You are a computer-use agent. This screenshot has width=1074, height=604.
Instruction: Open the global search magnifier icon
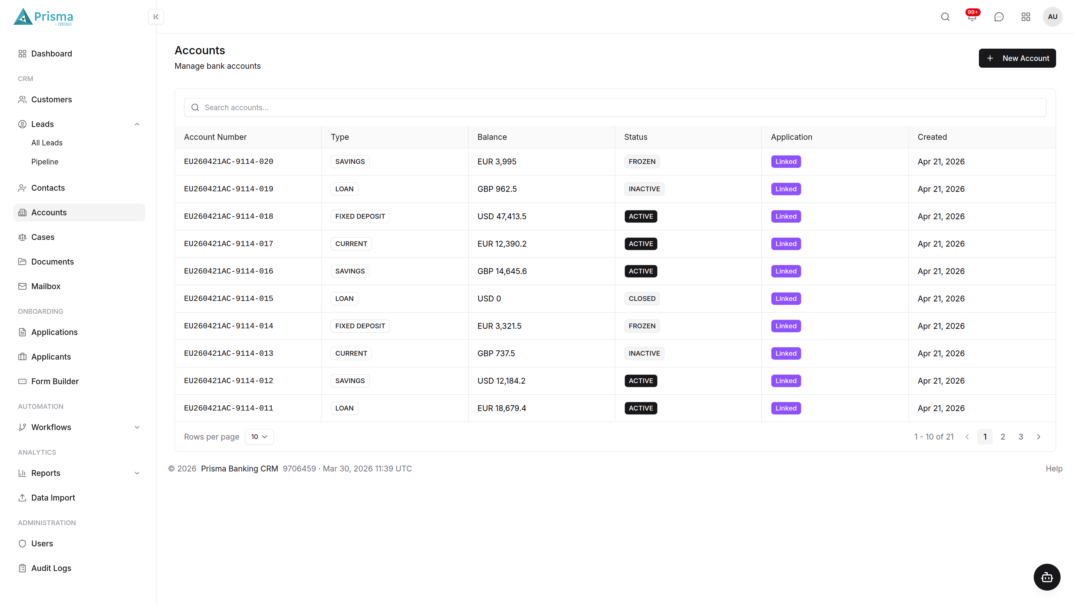(x=945, y=17)
